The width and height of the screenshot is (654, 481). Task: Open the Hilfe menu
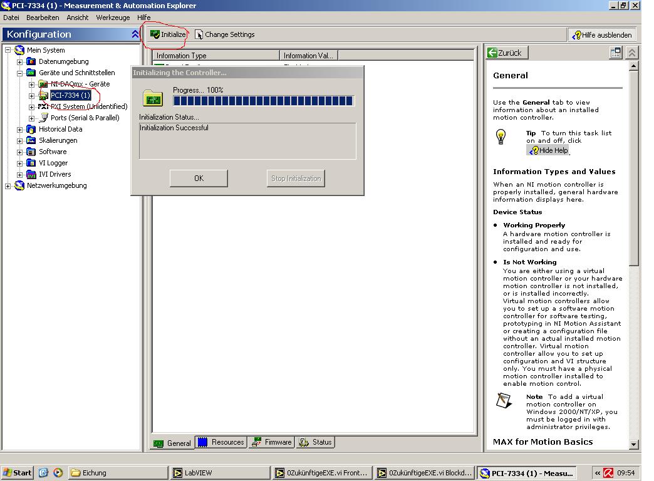(144, 18)
